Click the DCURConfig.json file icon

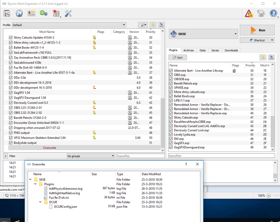[x=51, y=207]
